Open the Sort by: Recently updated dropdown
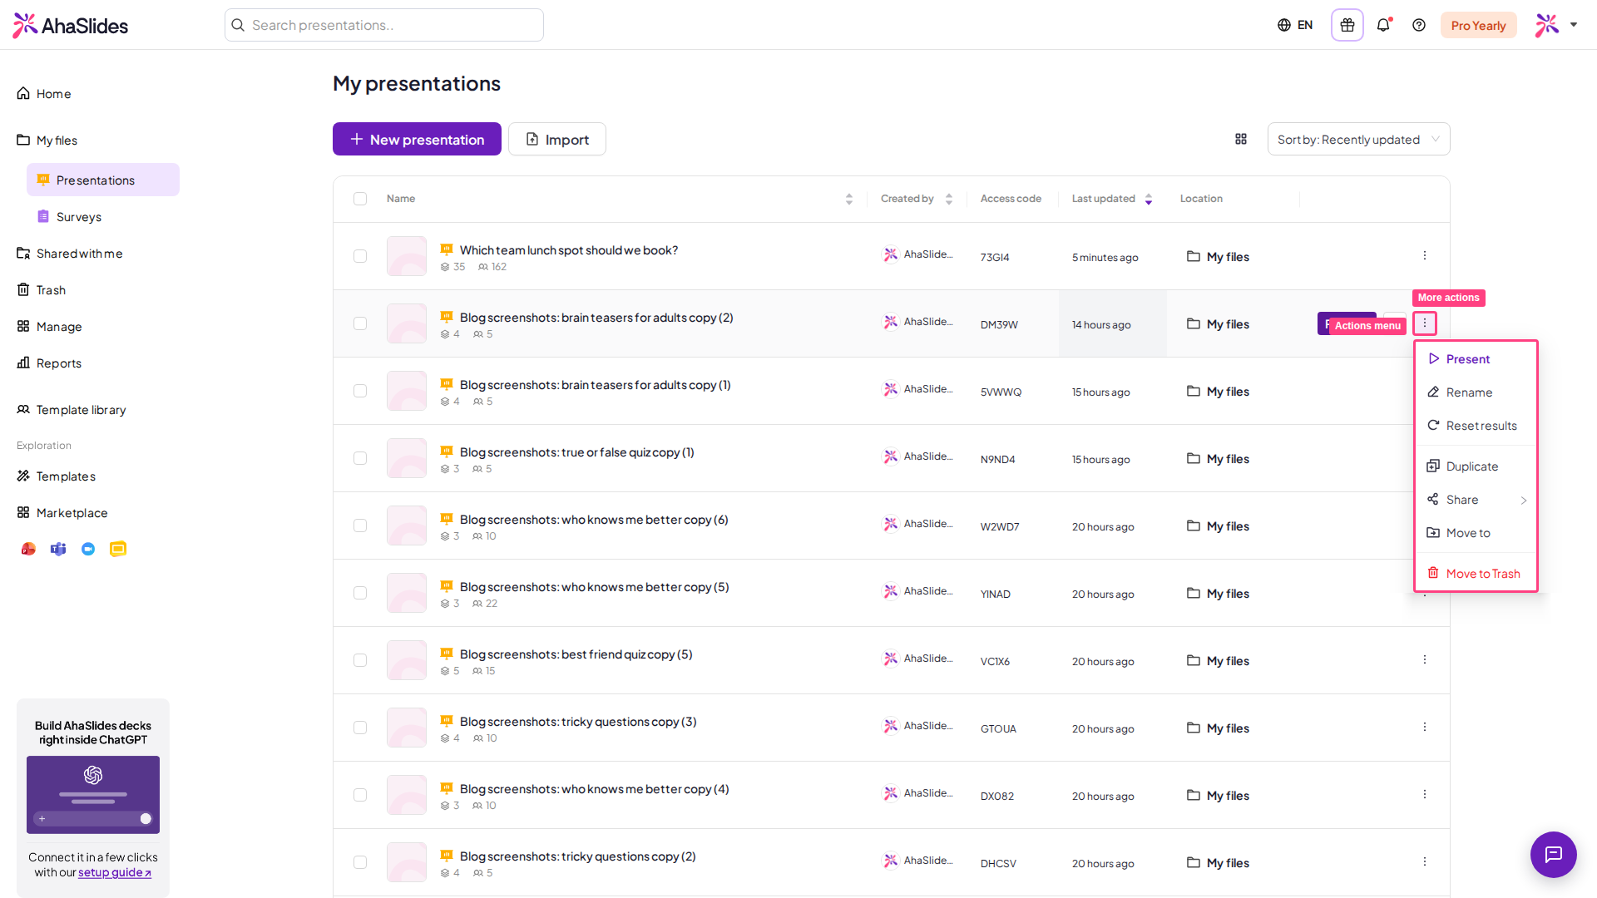 pyautogui.click(x=1358, y=139)
